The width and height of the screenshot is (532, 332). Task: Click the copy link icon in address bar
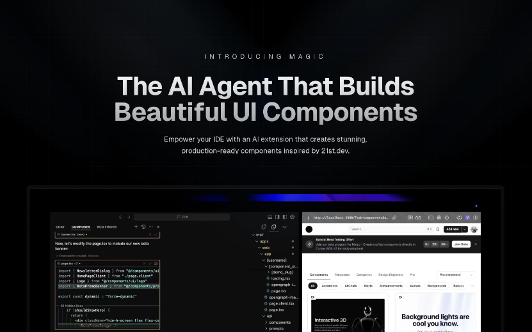point(394,217)
